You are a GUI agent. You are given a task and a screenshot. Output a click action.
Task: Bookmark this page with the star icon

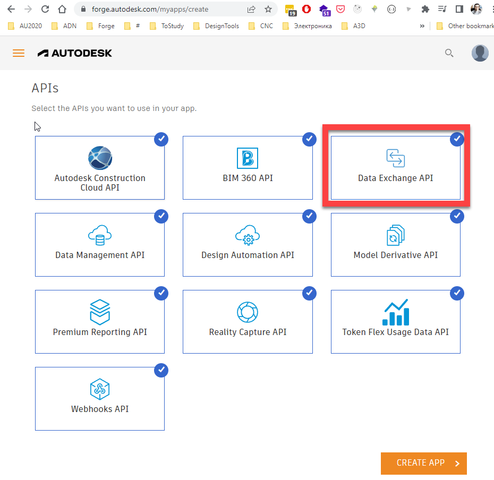click(x=268, y=10)
